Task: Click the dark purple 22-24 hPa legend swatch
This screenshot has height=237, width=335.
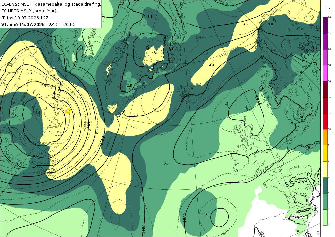Action: (x=325, y=25)
